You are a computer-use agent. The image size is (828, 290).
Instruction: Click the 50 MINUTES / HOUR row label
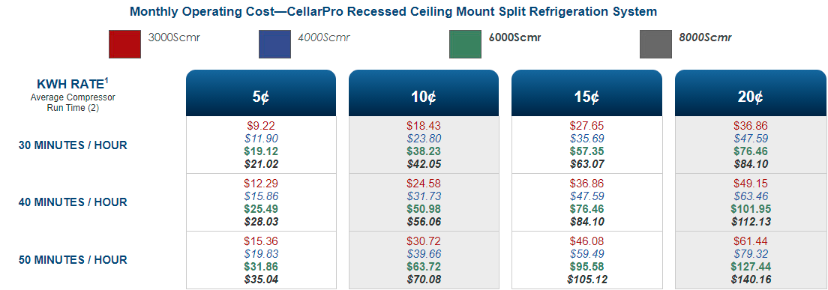point(73,260)
